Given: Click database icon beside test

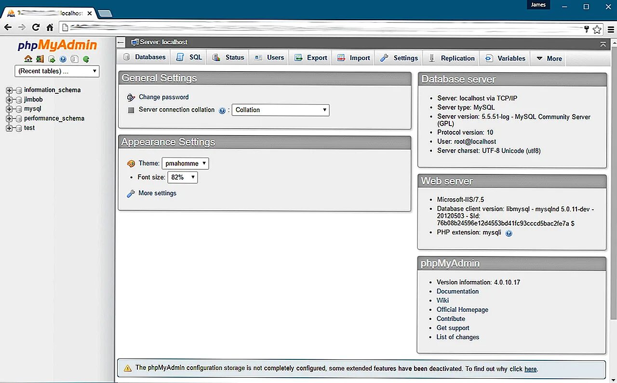Looking at the screenshot, I should point(19,128).
